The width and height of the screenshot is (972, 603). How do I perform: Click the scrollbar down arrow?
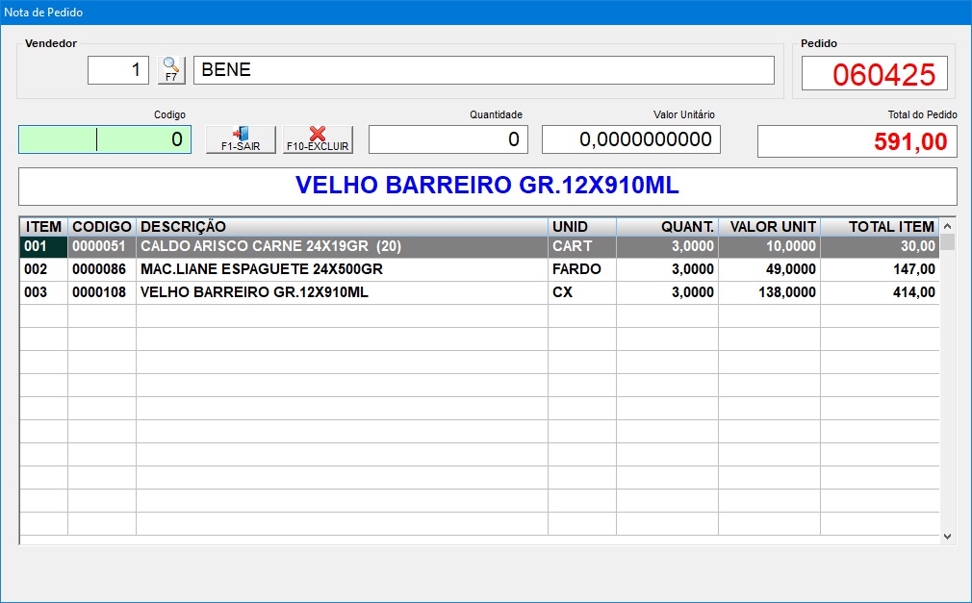click(x=947, y=536)
